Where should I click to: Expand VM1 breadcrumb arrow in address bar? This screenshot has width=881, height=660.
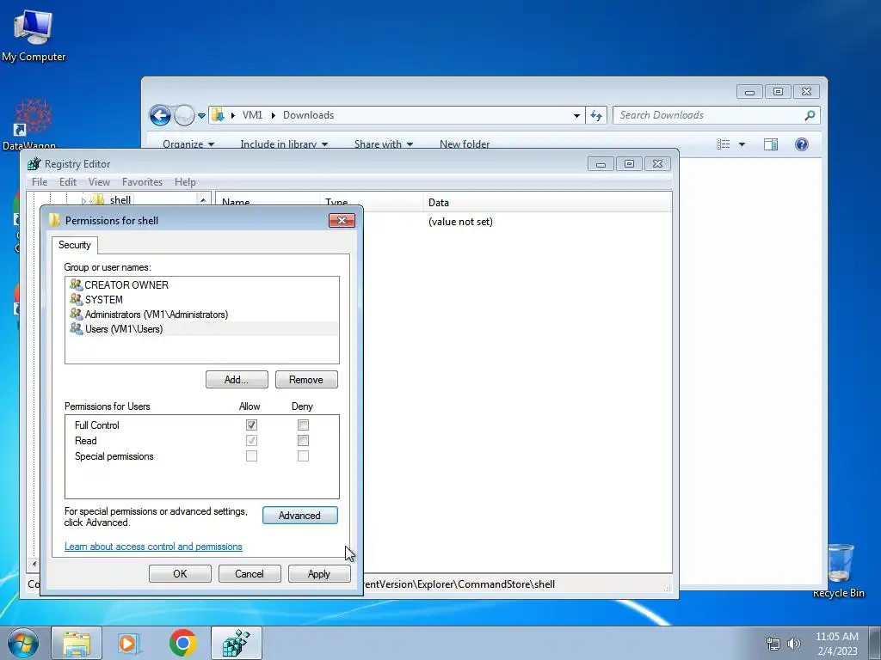(x=273, y=115)
